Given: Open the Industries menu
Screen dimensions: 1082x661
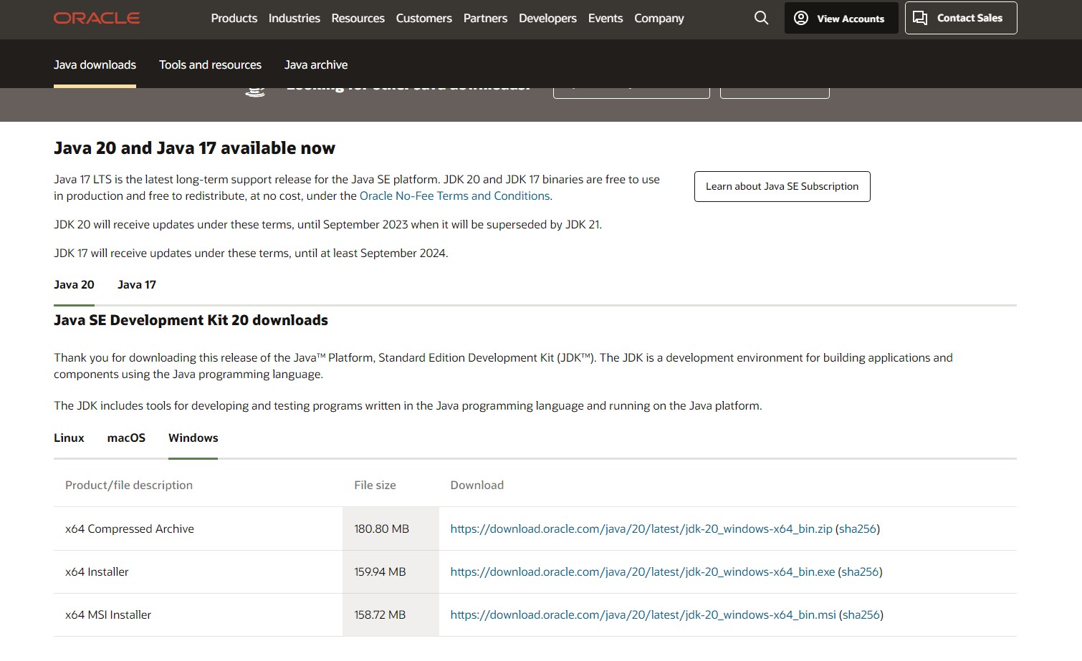Looking at the screenshot, I should 295,18.
